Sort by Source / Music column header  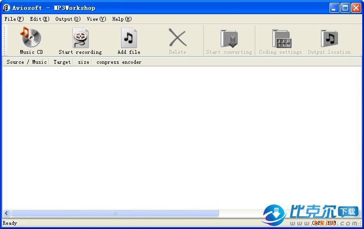point(26,62)
